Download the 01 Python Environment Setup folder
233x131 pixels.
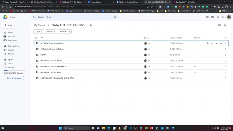point(212,43)
